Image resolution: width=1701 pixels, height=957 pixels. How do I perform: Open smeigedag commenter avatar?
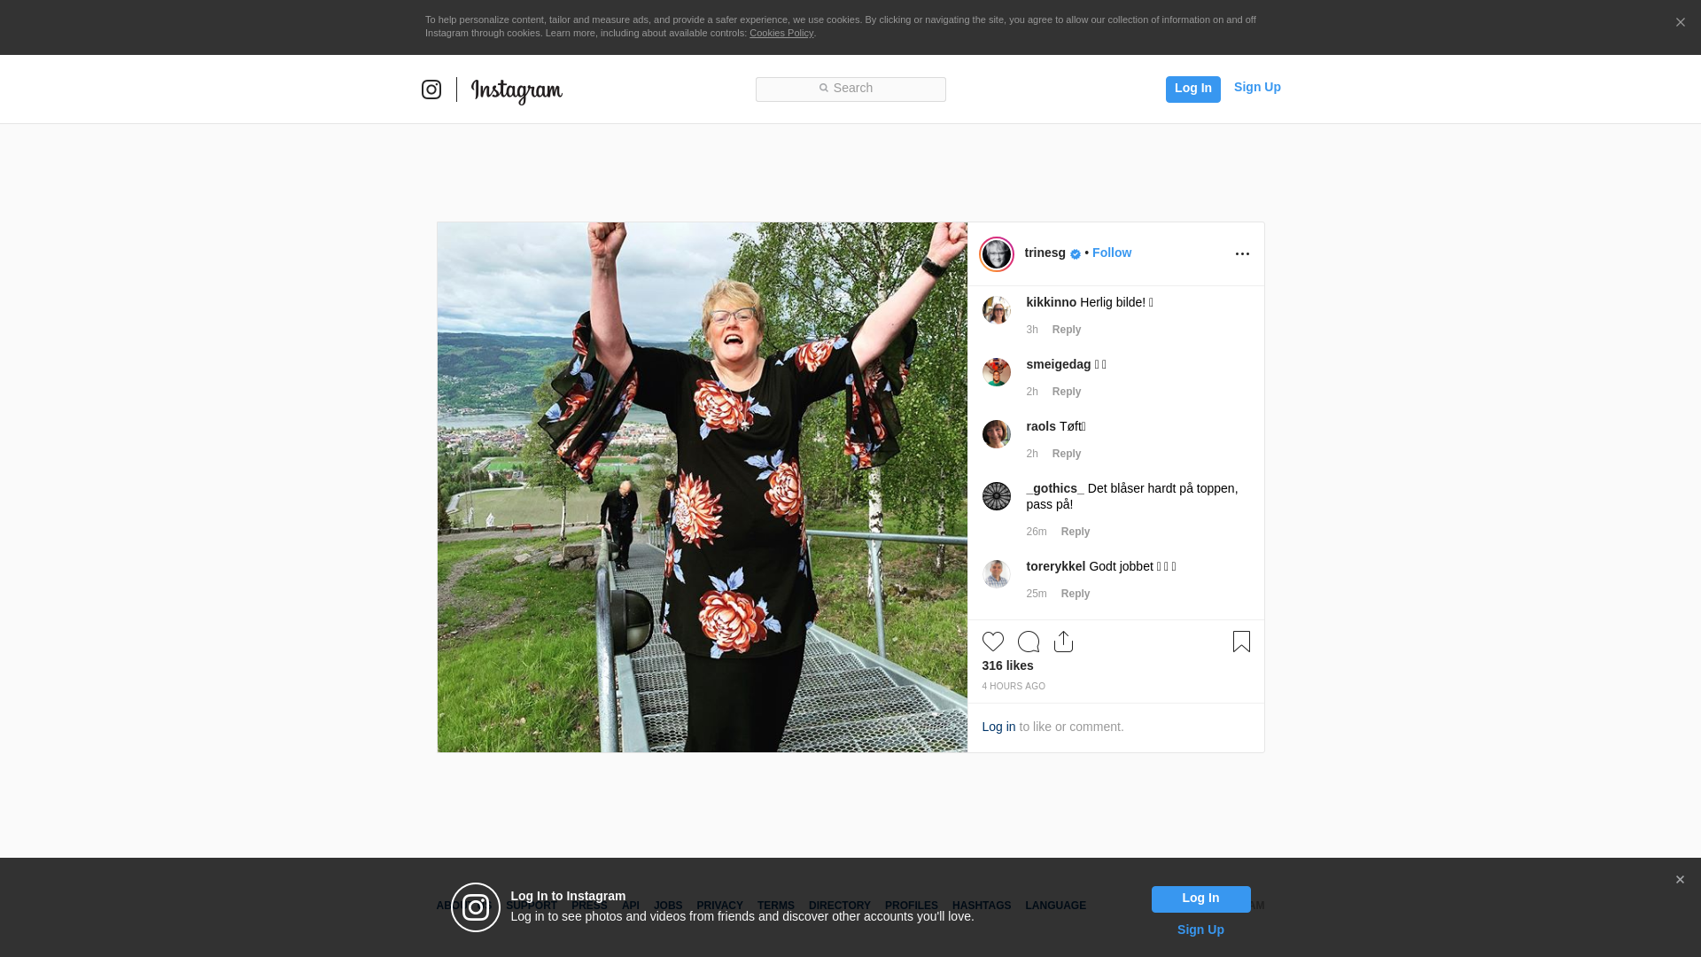point(997,372)
